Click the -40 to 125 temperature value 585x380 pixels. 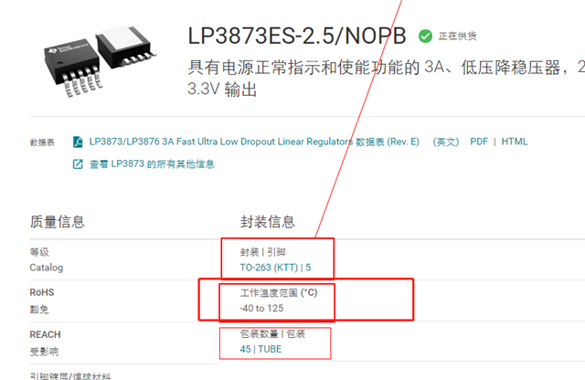(x=261, y=309)
